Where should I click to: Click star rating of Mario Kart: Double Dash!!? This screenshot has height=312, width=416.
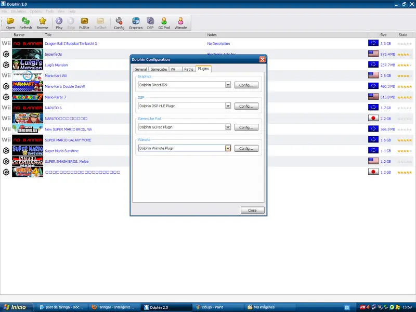(x=405, y=86)
